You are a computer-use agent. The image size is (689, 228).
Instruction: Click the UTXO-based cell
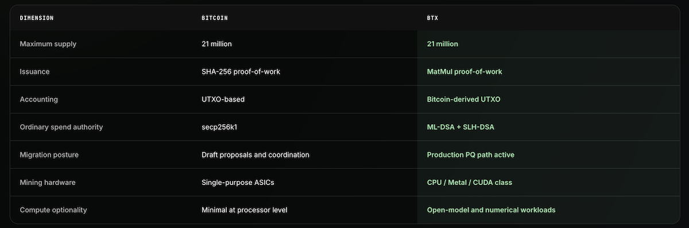pos(223,99)
